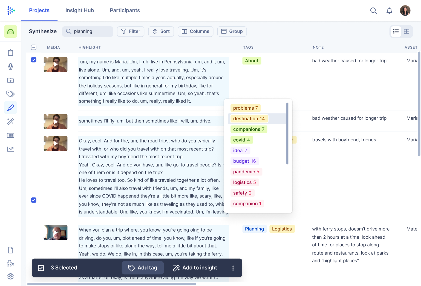
Task: Open the Filter options
Action: [x=131, y=31]
